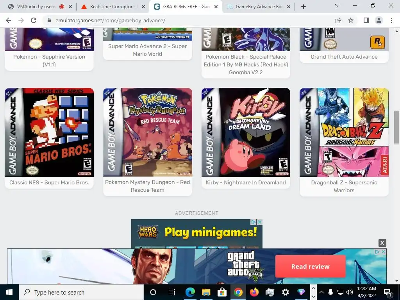Open Classic NES - Super Mario Bros. link
Viewport: 400px width, 300px height.
[x=49, y=182]
